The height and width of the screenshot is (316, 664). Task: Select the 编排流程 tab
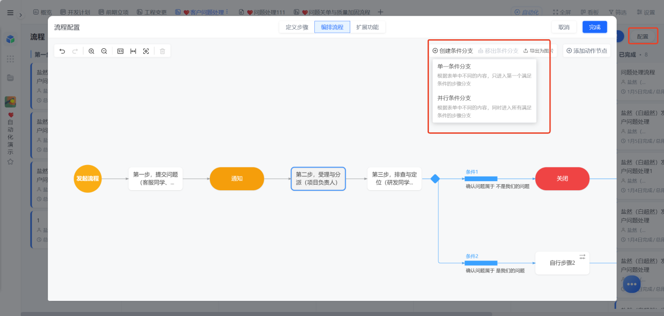coord(332,27)
